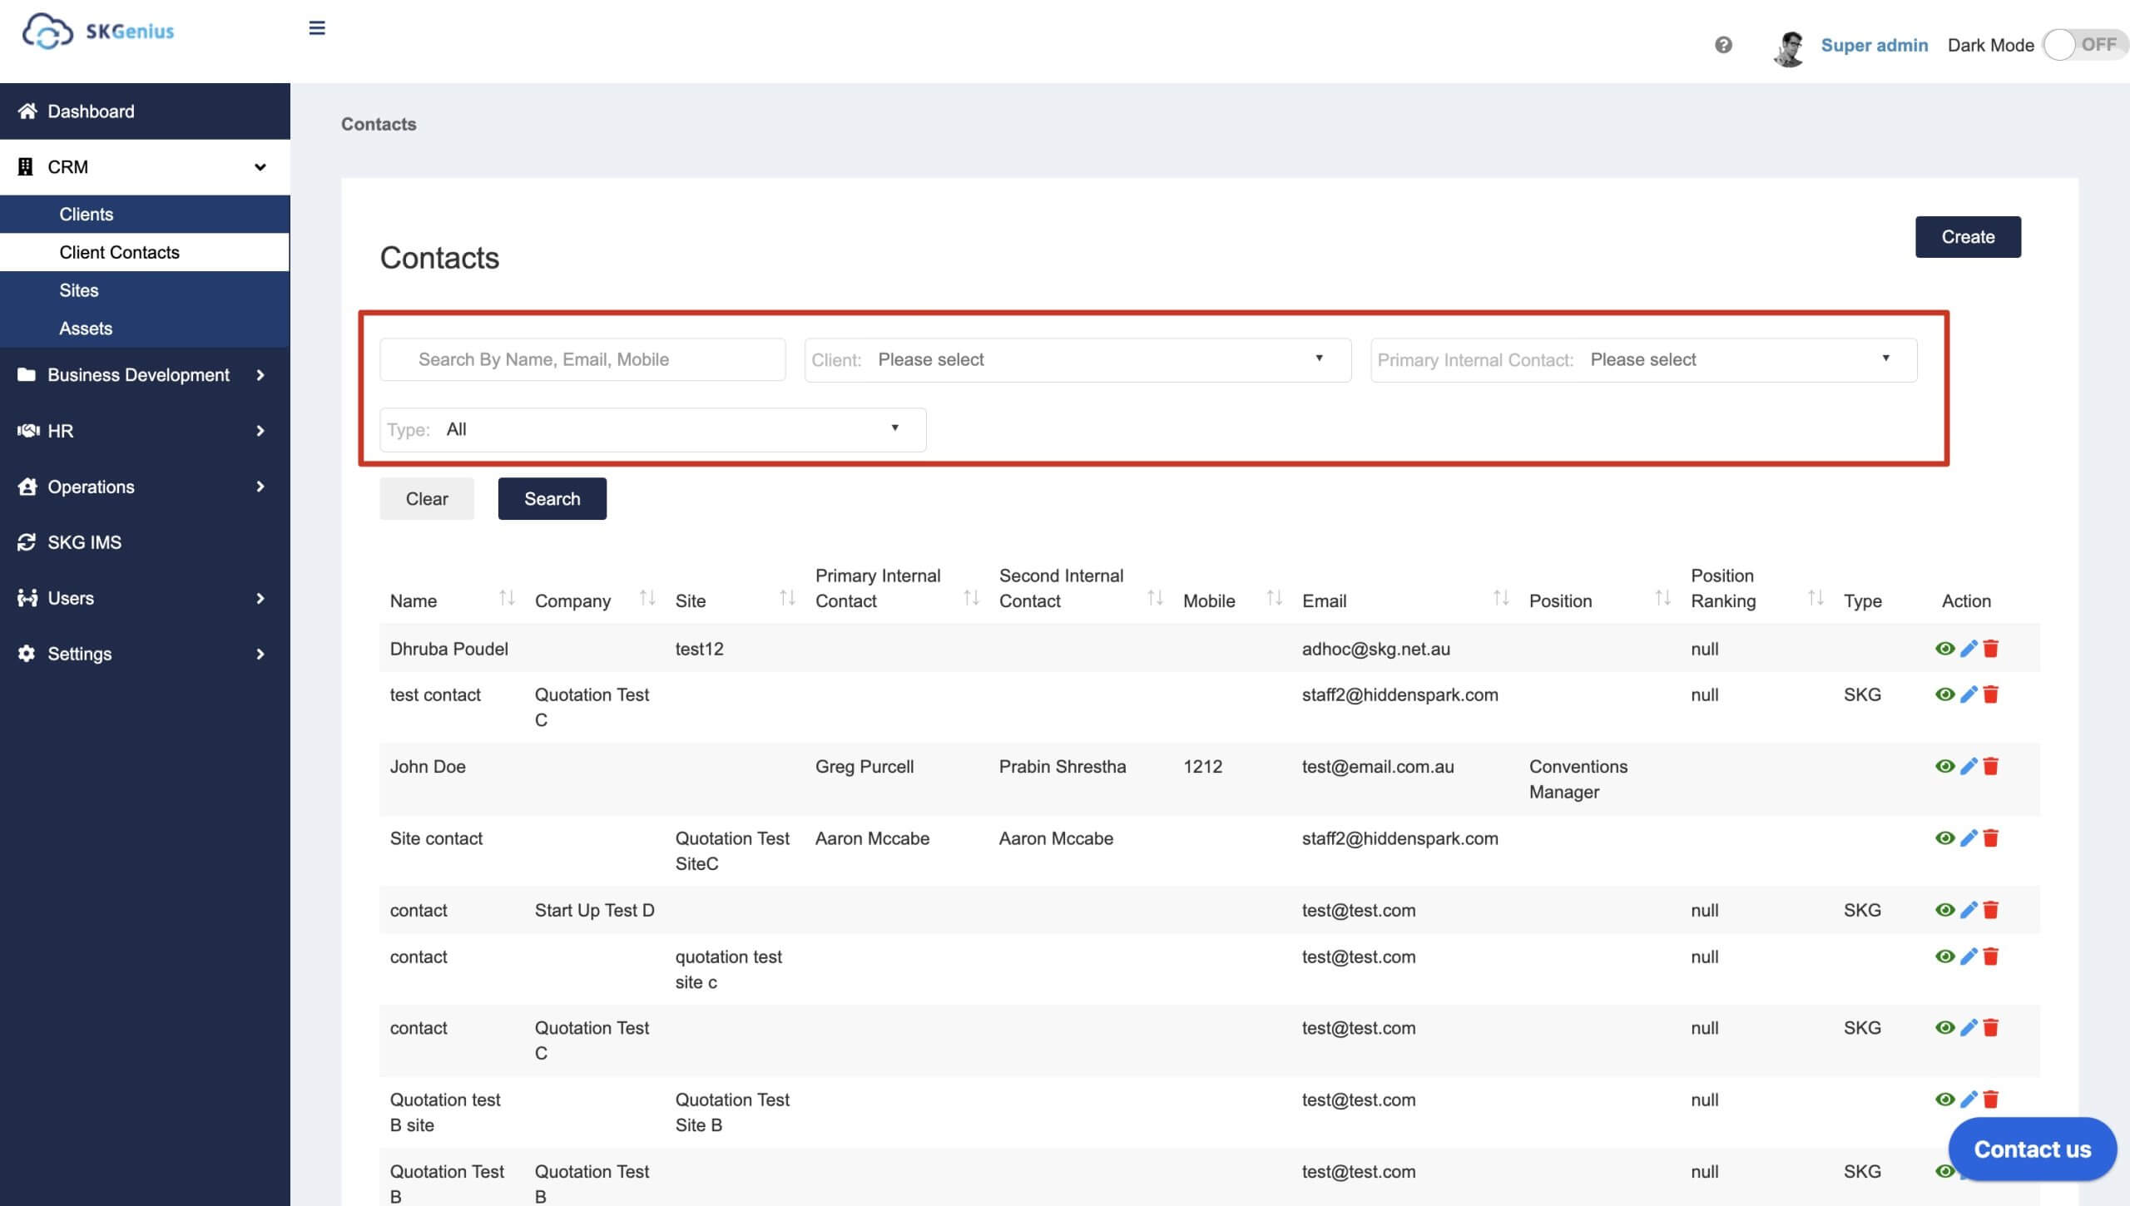
Task: Toggle visibility eye icon for quotation test site c contact
Action: click(x=1944, y=956)
